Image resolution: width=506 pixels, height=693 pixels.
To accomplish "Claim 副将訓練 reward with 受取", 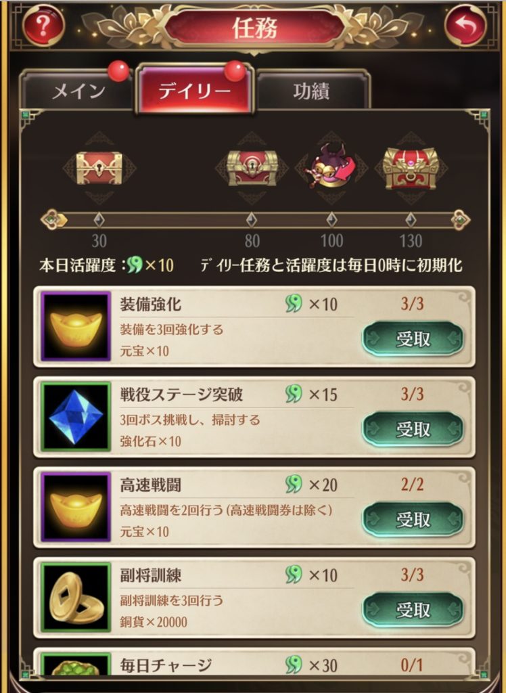I will 413,610.
